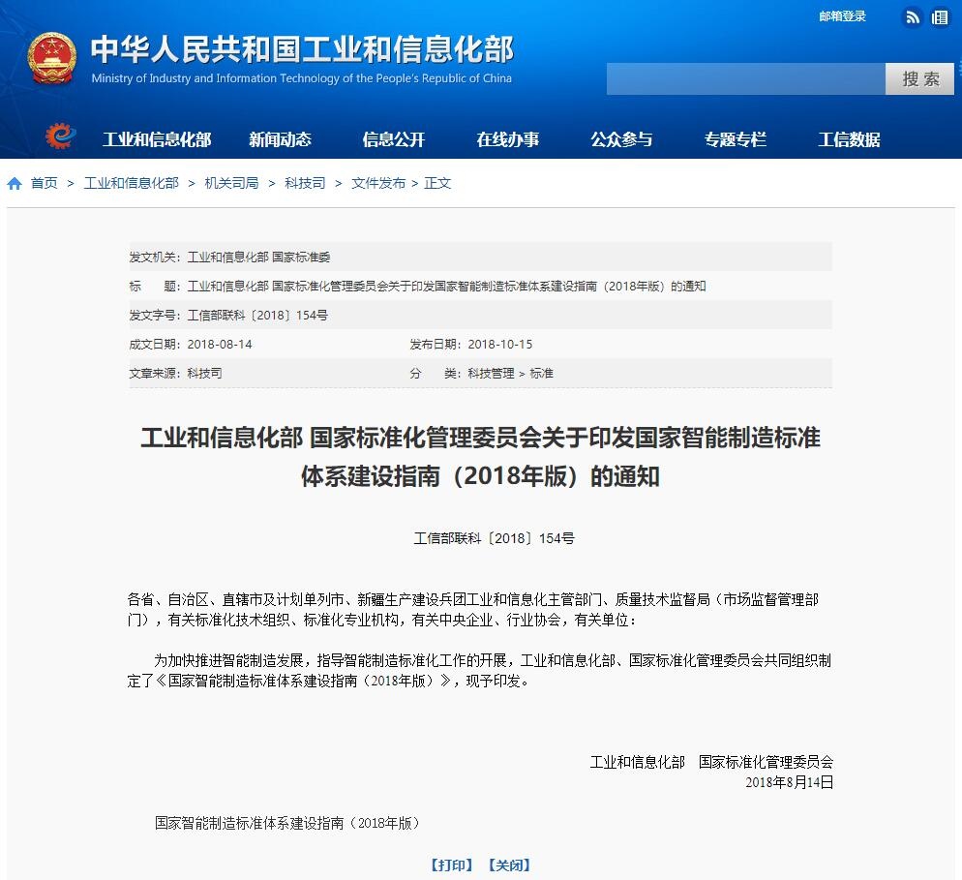The height and width of the screenshot is (880, 962).
Task: Click the mobile newspaper edition icon
Action: pyautogui.click(x=940, y=17)
